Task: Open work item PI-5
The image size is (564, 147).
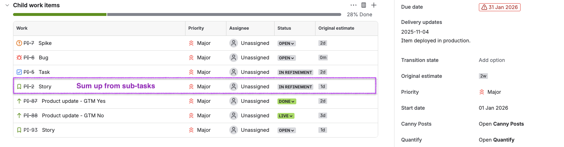Action: coord(29,72)
